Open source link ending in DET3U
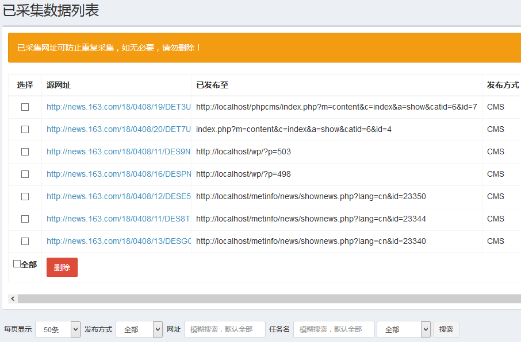The height and width of the screenshot is (342, 521). (118, 107)
